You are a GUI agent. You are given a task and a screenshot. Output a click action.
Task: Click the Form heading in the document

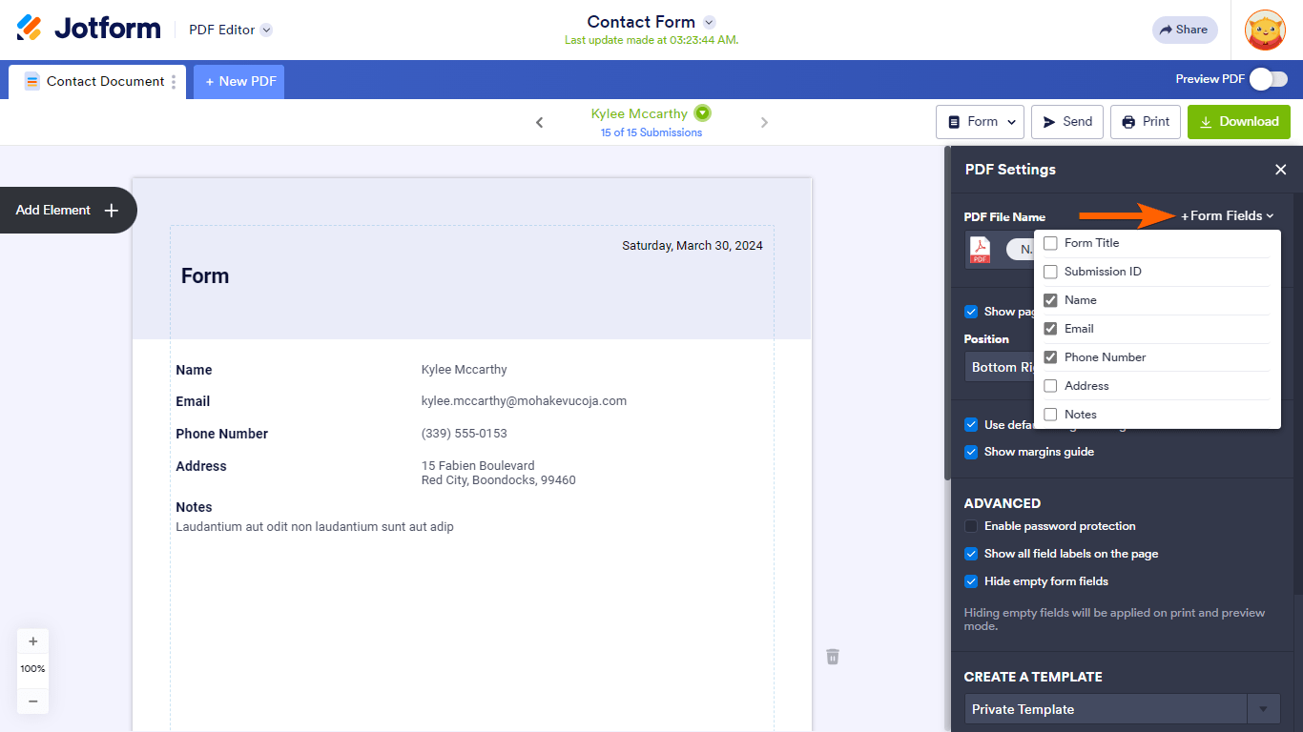pyautogui.click(x=205, y=276)
